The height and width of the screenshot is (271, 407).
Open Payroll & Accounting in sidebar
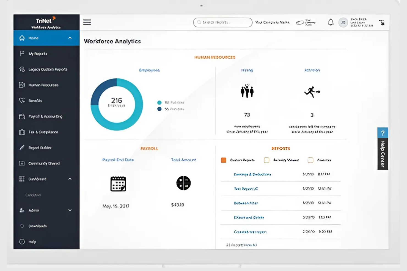tap(45, 116)
